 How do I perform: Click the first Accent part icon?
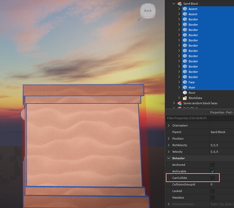(185, 9)
